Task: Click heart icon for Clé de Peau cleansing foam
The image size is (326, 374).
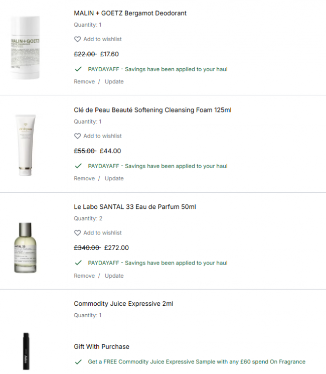Action: click(77, 136)
